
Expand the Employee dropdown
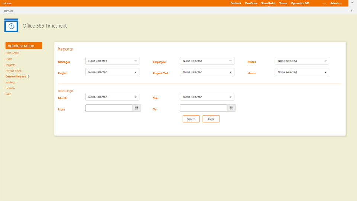click(207, 61)
